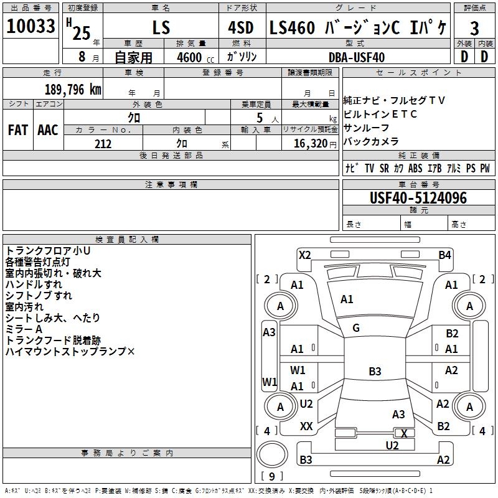This screenshot has height=498, width=498.
Task: Click overall evaluation score 3
Action: pos(474,28)
